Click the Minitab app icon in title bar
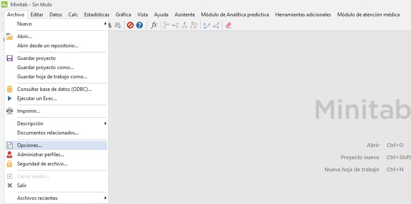The width and height of the screenshot is (411, 204). tap(5, 5)
